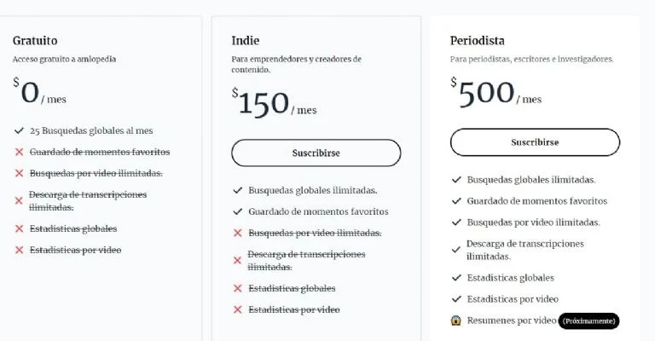Click the red X beside Estadisticas por video in Indie
The width and height of the screenshot is (655, 341).
(238, 309)
